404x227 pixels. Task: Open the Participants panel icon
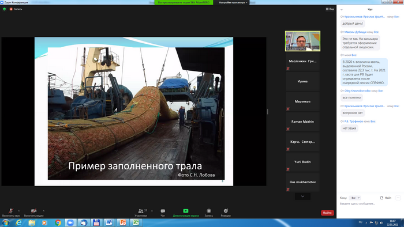pos(141,211)
